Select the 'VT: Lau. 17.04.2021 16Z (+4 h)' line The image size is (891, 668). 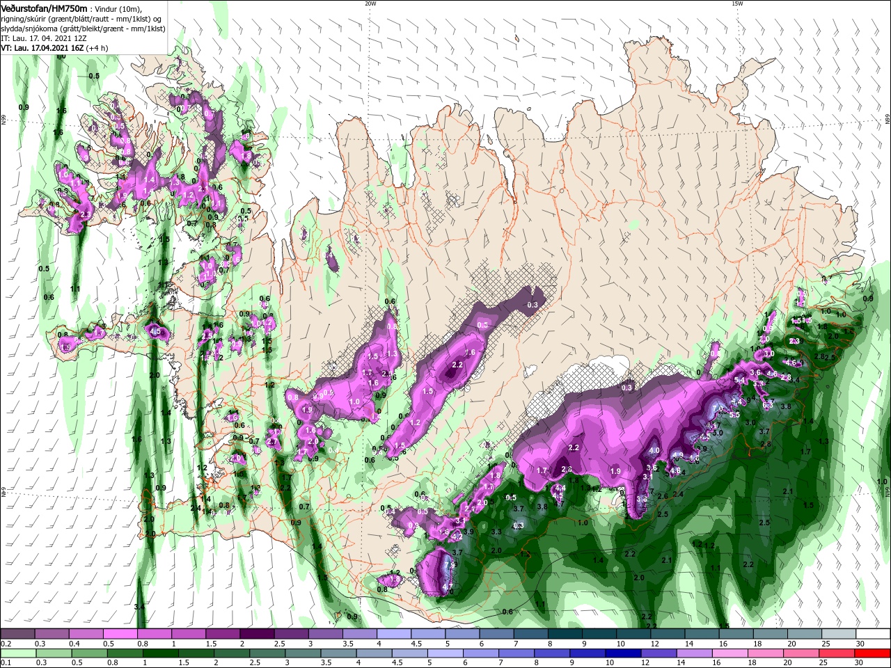tap(54, 48)
